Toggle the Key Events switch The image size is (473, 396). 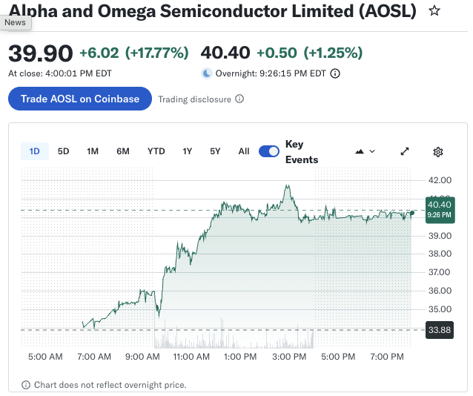tap(269, 151)
